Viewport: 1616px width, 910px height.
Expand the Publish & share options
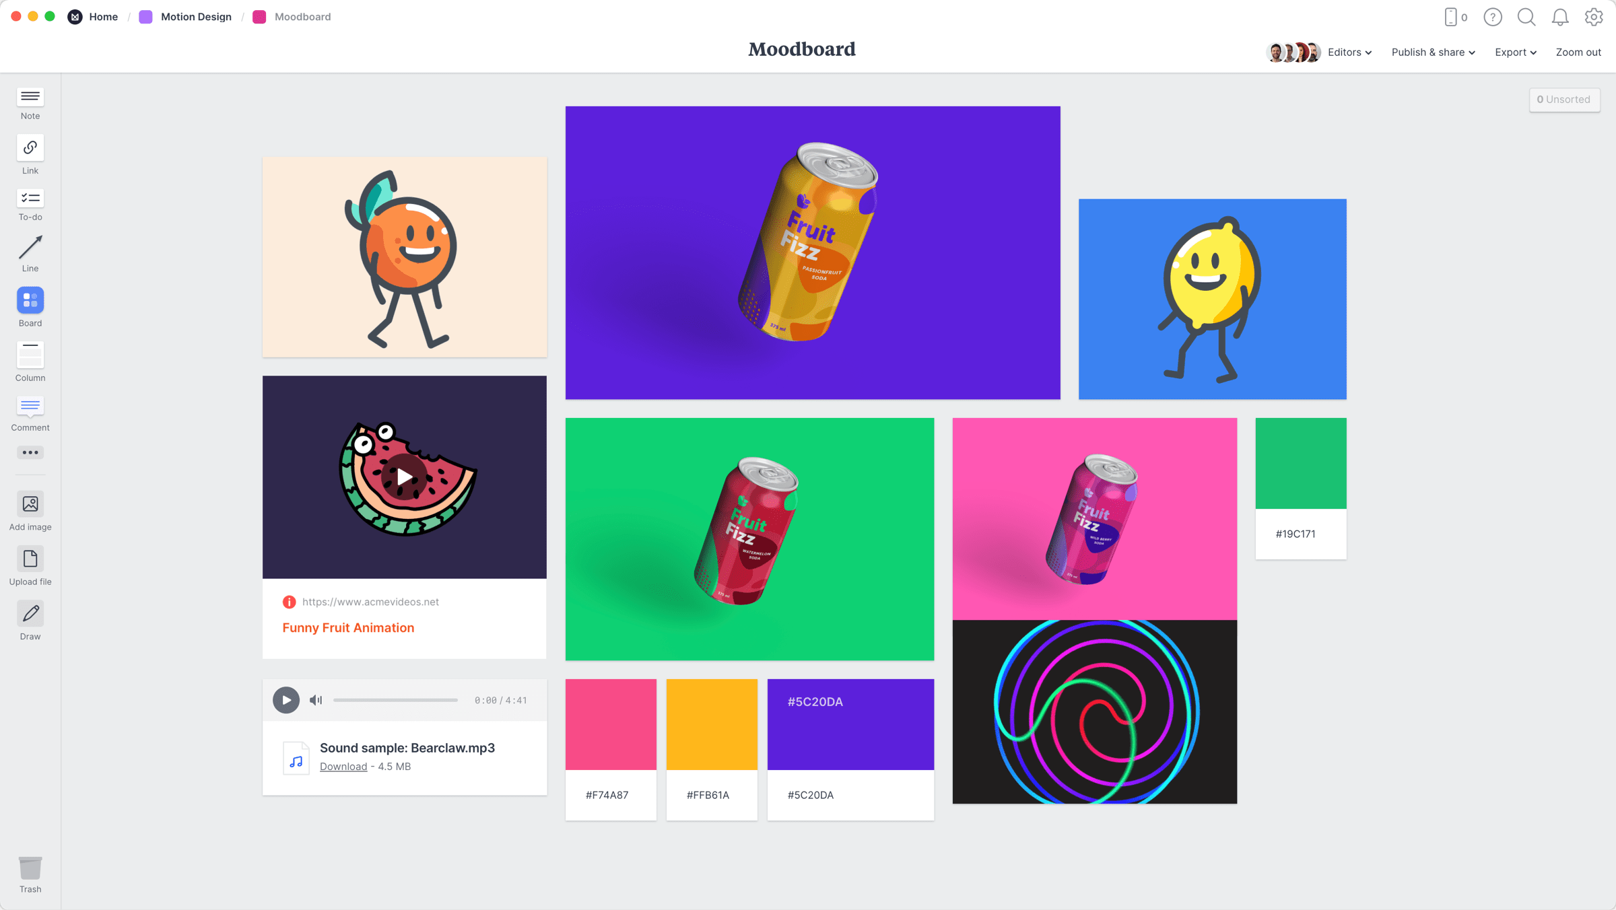tap(1432, 51)
